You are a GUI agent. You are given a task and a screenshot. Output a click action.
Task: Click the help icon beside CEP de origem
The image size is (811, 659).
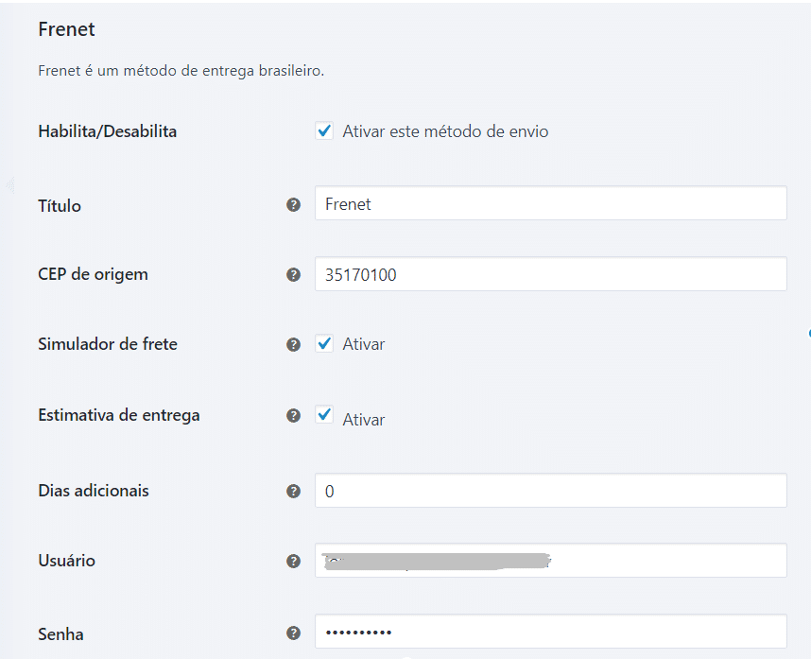(293, 275)
